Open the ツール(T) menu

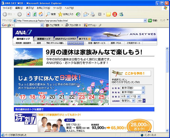(x=58, y=8)
